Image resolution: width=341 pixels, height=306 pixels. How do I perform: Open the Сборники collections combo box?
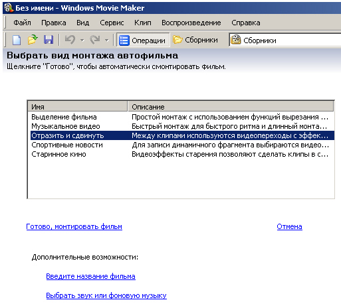click(285, 40)
